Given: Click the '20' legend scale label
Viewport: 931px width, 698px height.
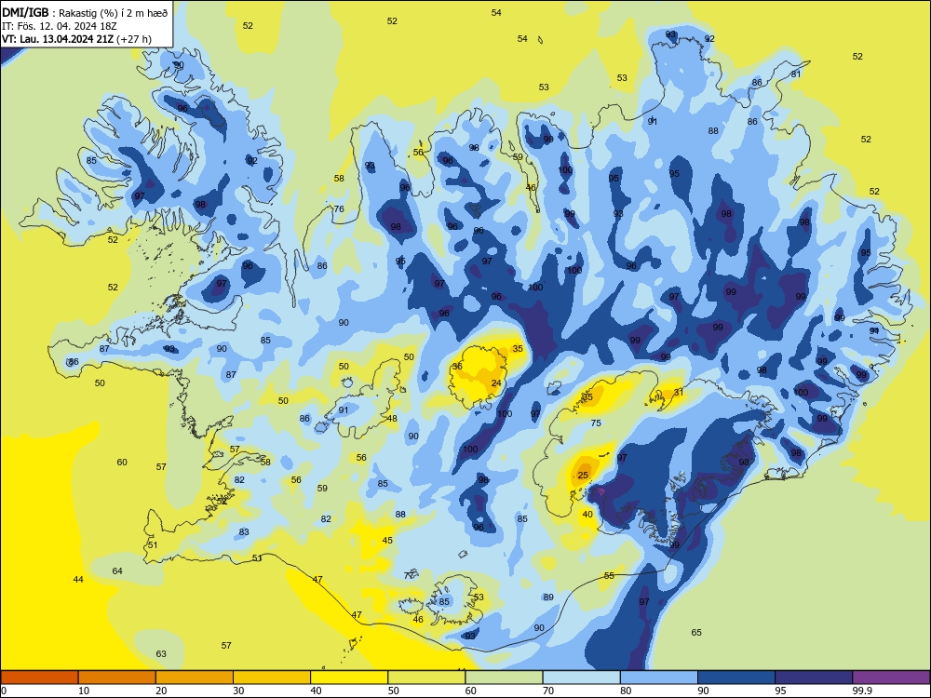Looking at the screenshot, I should [x=161, y=691].
